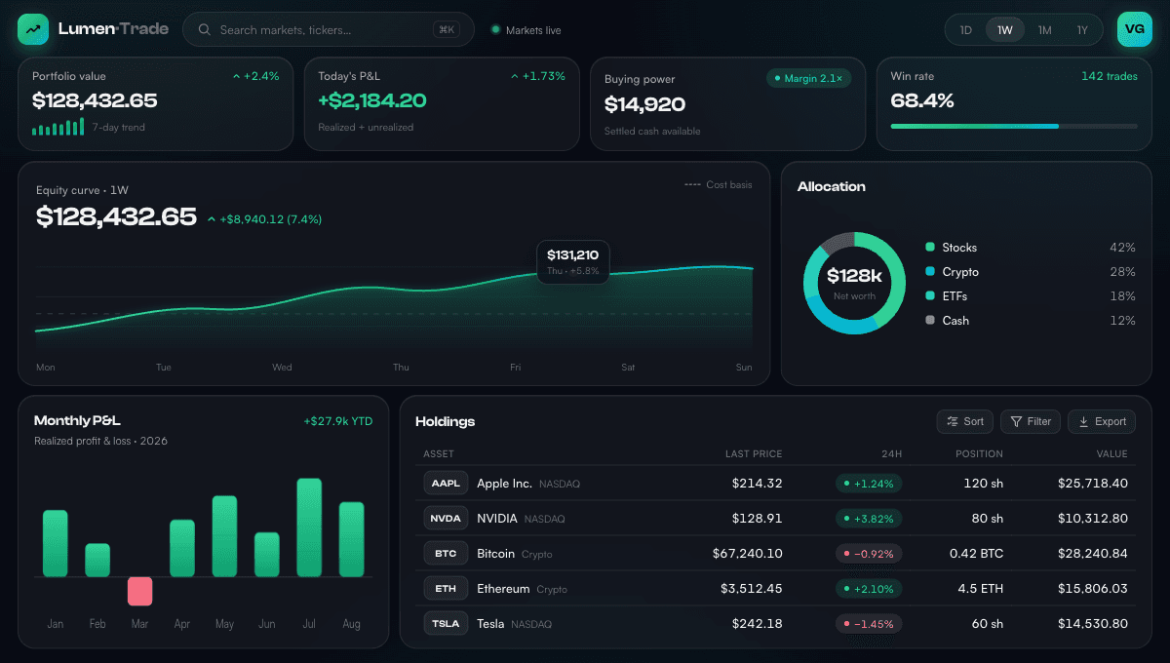This screenshot has height=663, width=1170.
Task: Sort by the POSITION column header
Action: click(x=979, y=453)
